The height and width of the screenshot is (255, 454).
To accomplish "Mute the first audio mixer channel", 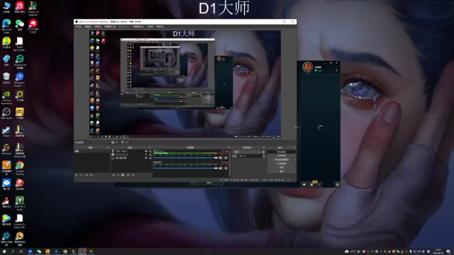I will 221,158.
